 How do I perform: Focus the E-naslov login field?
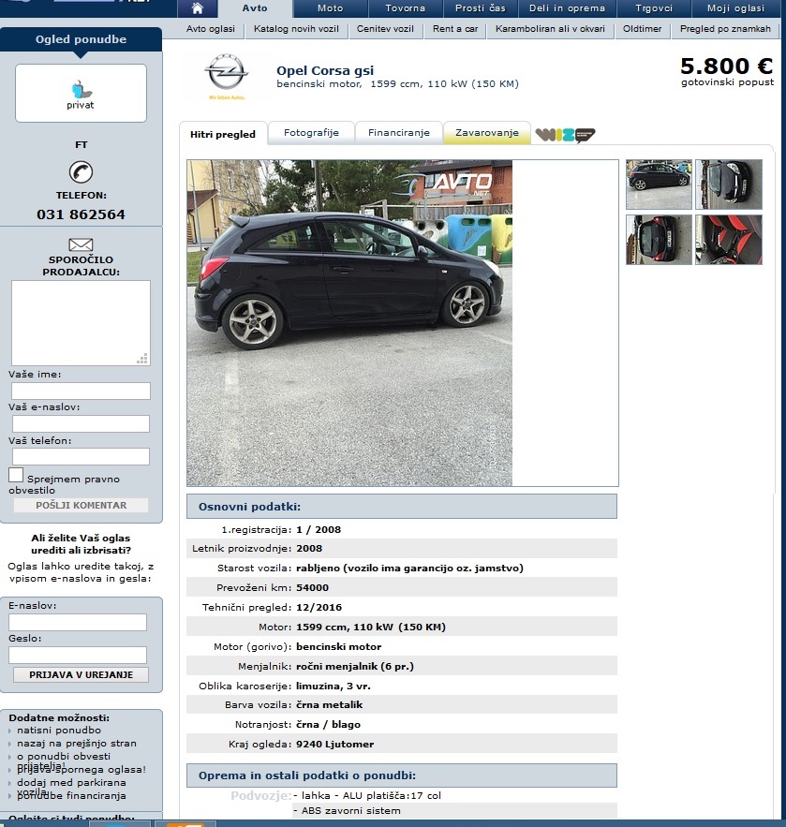[x=78, y=623]
